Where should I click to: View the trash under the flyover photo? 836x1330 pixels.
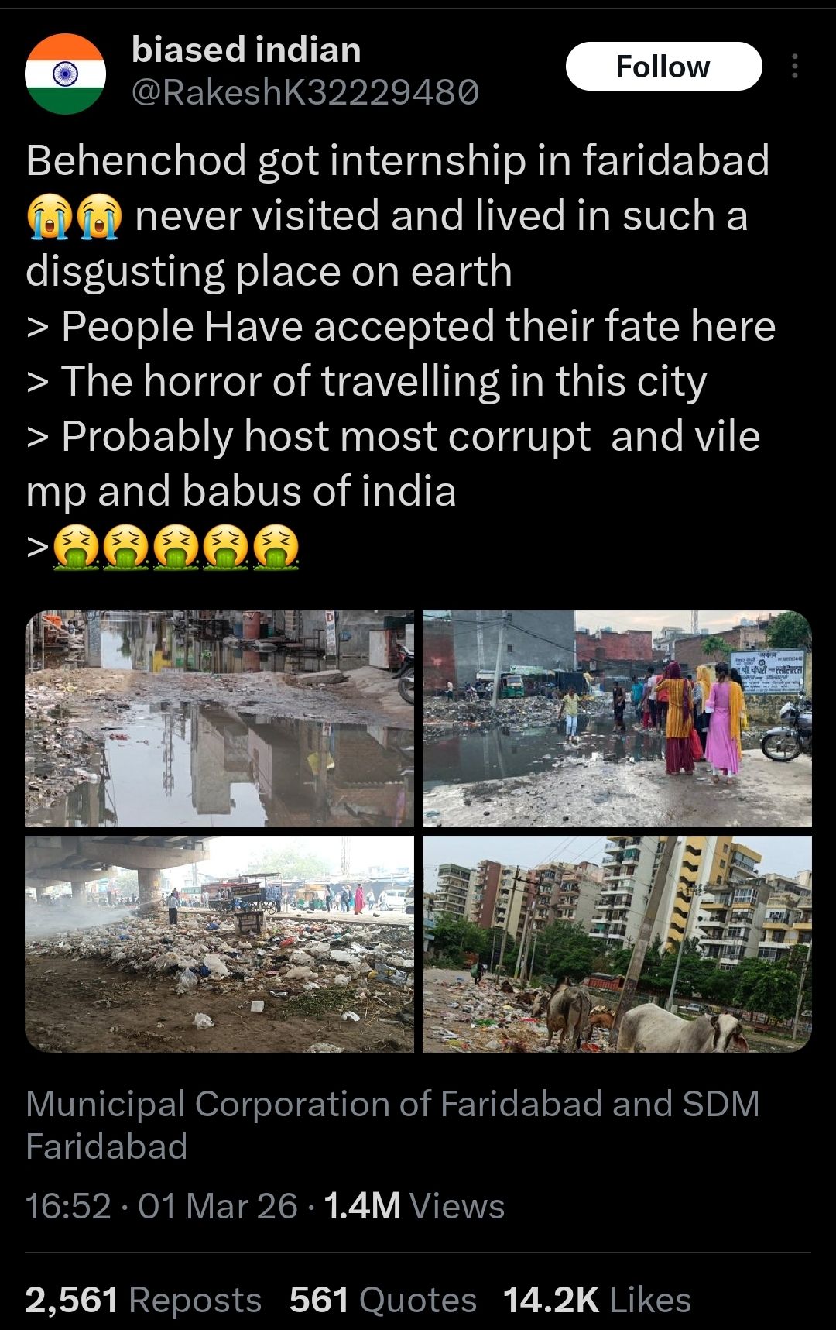(x=219, y=943)
